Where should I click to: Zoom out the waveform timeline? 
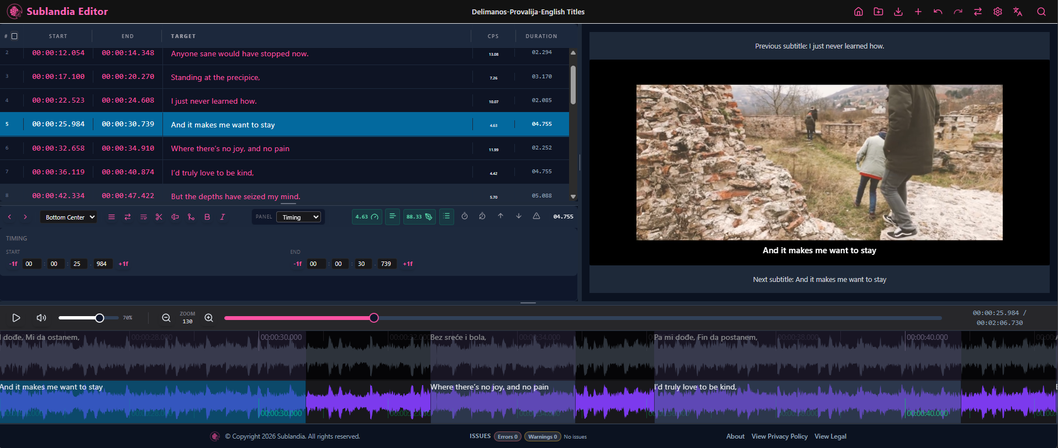[x=166, y=318]
